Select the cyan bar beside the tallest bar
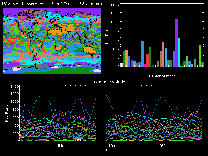The height and width of the screenshot is (156, 208). [179, 52]
